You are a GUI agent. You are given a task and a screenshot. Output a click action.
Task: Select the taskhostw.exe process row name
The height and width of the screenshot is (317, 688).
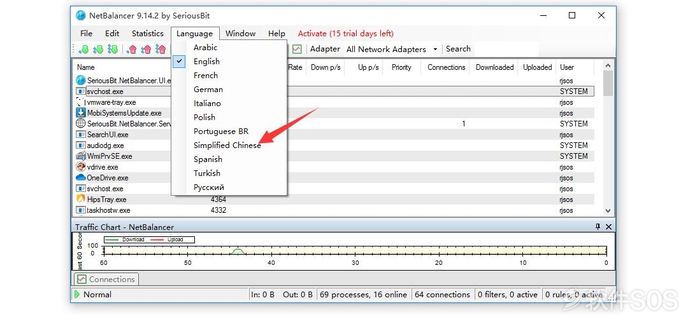pyautogui.click(x=108, y=210)
